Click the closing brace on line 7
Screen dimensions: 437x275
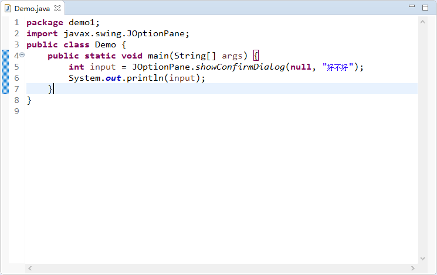pyautogui.click(x=50, y=90)
